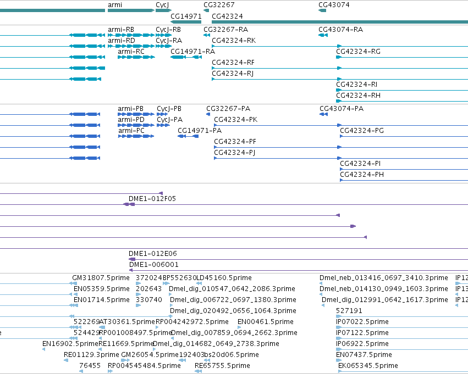Click the CG43074-RA transcript label
Screen dimensions: 468x374
coord(340,30)
